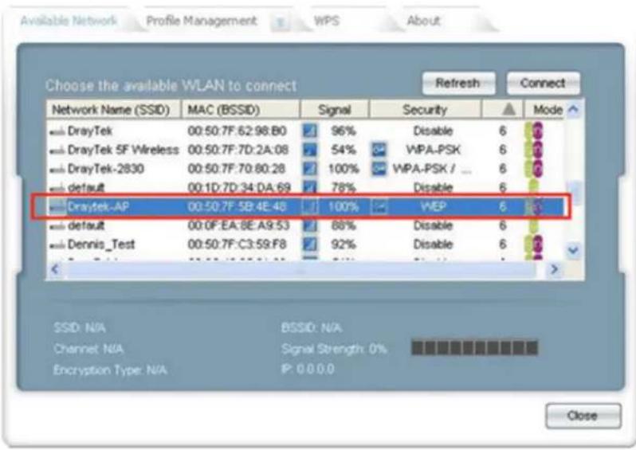
Task: Sort by Signal column header
Action: pyautogui.click(x=335, y=109)
